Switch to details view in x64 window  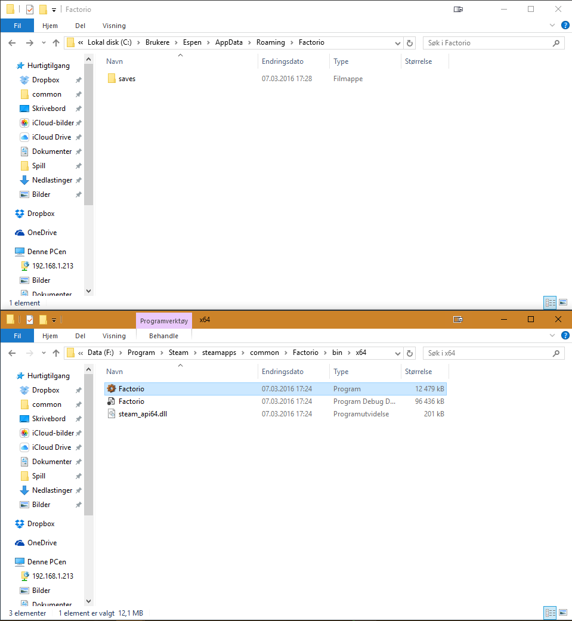pos(550,613)
